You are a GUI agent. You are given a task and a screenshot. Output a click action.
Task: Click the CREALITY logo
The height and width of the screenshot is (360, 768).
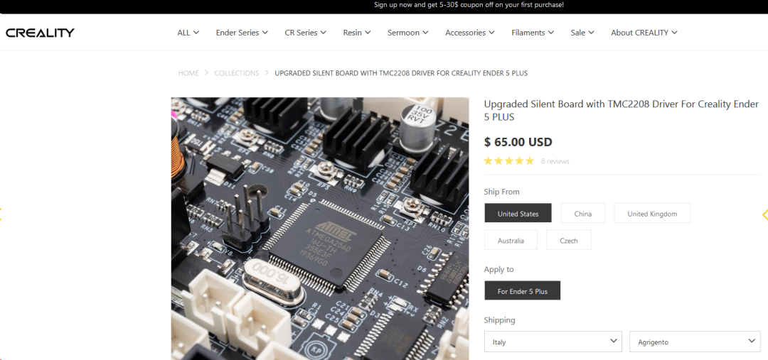40,33
